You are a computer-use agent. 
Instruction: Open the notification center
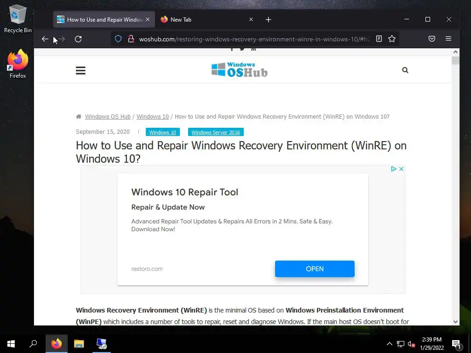pyautogui.click(x=456, y=344)
